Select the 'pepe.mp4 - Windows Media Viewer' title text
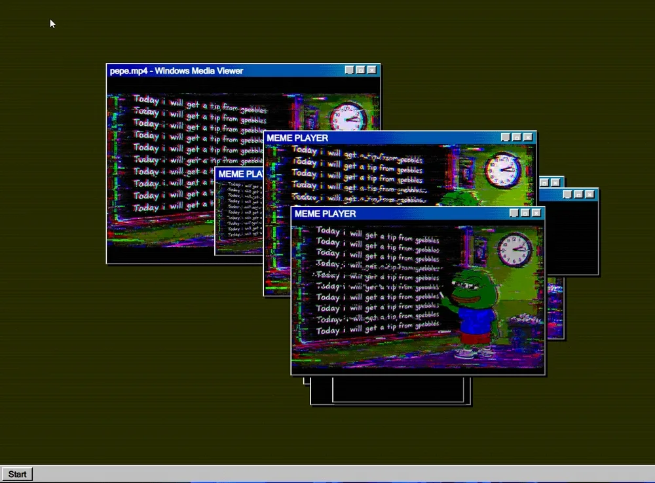The height and width of the screenshot is (483, 655). click(176, 71)
